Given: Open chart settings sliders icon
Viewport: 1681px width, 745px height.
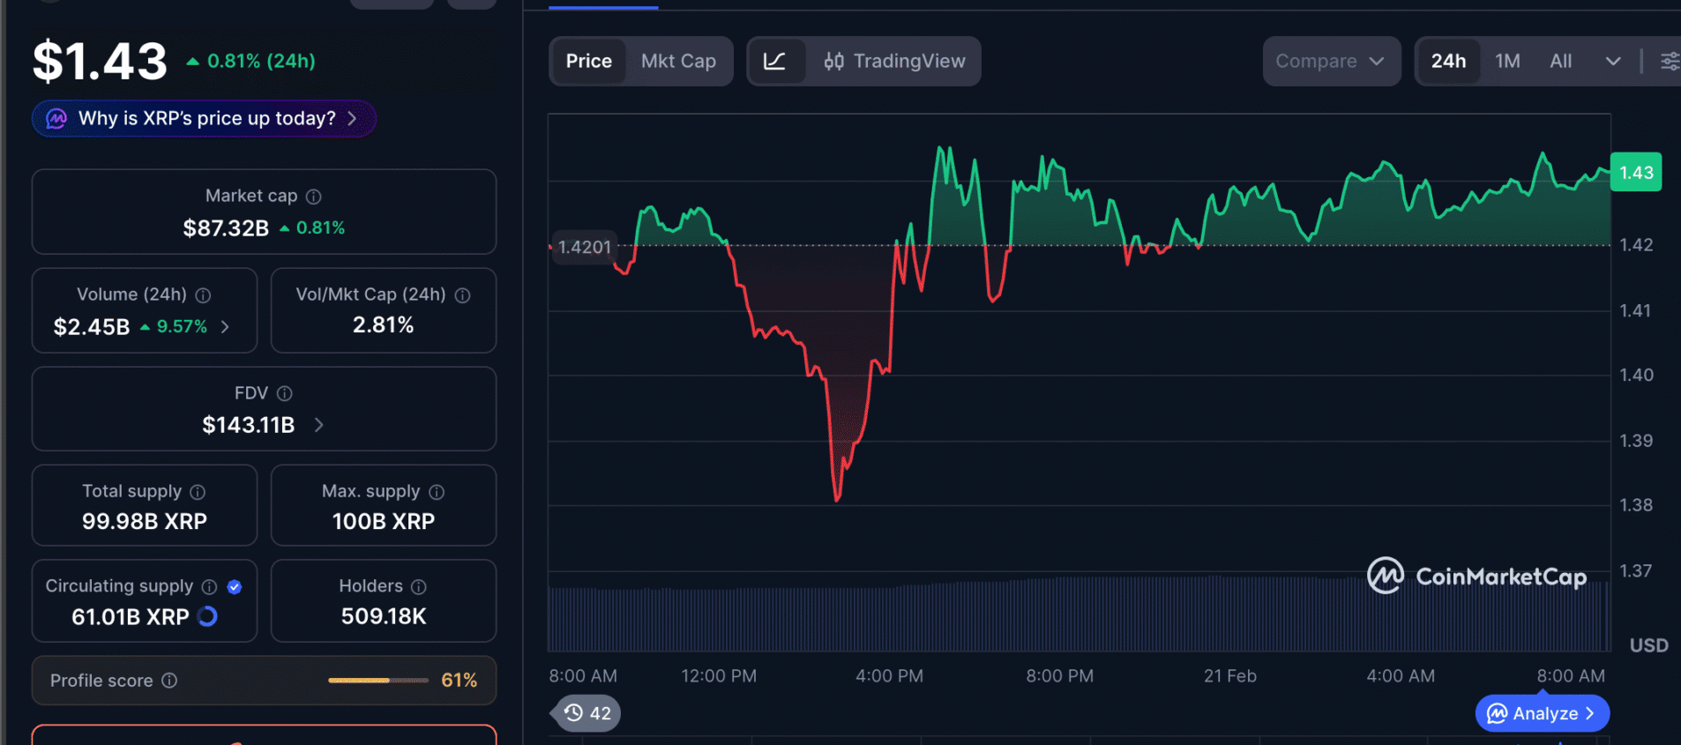Looking at the screenshot, I should pyautogui.click(x=1670, y=62).
